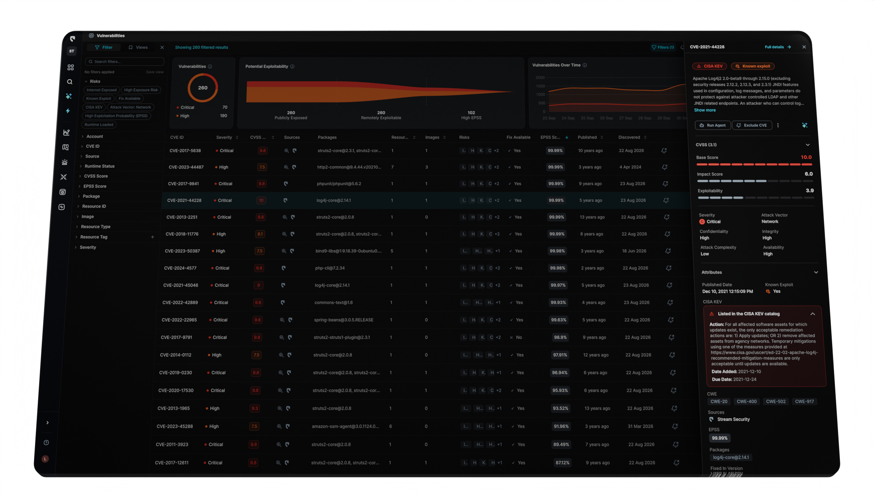Click the Exploitability segmented bar
This screenshot has width=874, height=492.
[x=756, y=198]
